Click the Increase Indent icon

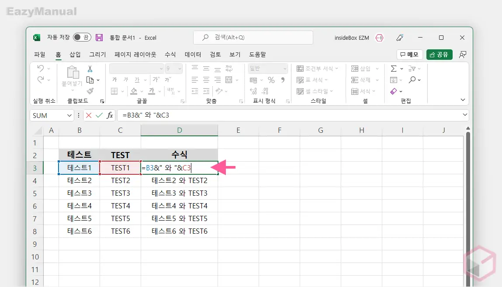pyautogui.click(x=206, y=91)
